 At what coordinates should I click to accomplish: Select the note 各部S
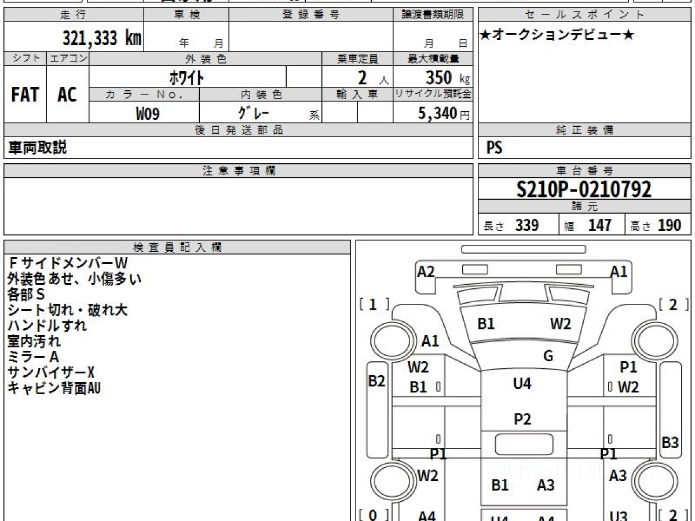[25, 295]
